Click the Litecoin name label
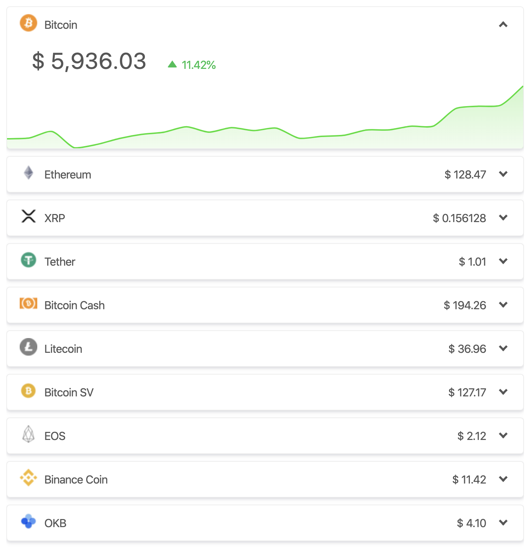The width and height of the screenshot is (531, 551). [63, 349]
